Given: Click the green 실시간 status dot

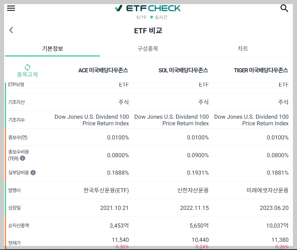Looking at the screenshot, I should 152,17.
